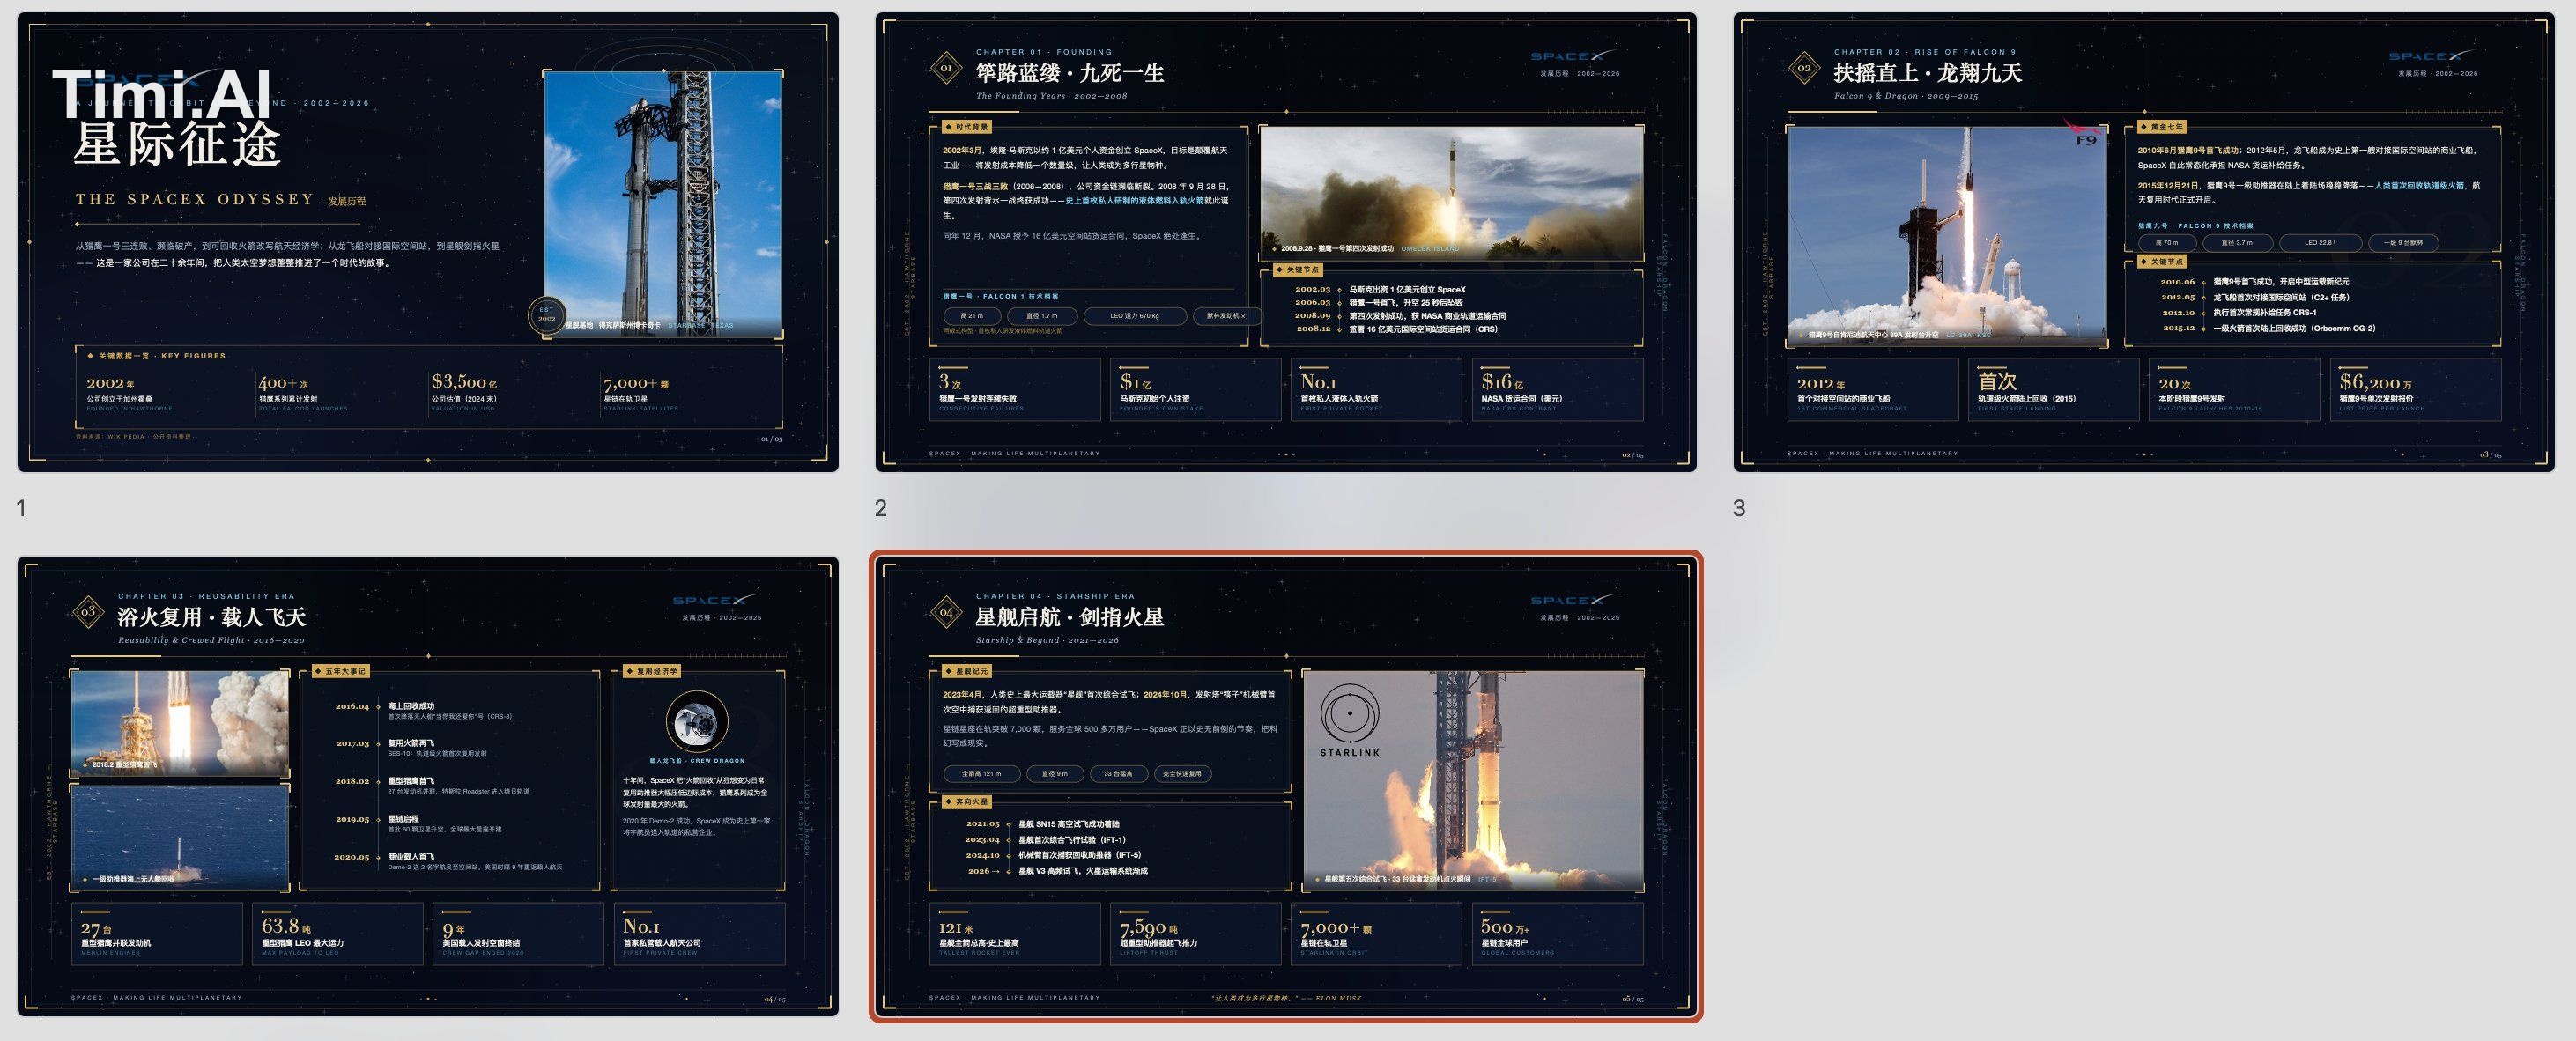Click the $3,500亿 valuation stat
Screen dimensions: 2576x1041
(x=465, y=393)
